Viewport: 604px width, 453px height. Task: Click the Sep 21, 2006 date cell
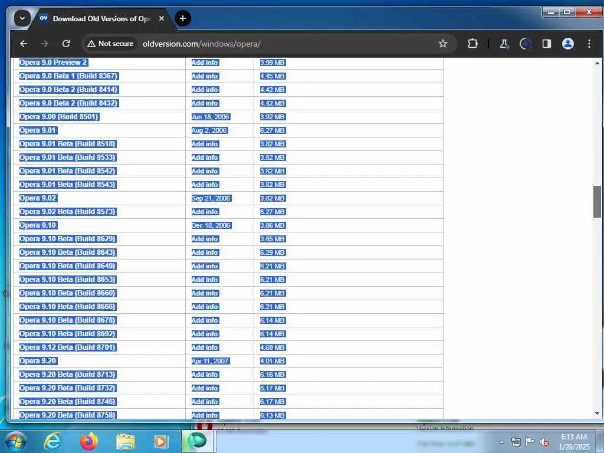click(211, 198)
